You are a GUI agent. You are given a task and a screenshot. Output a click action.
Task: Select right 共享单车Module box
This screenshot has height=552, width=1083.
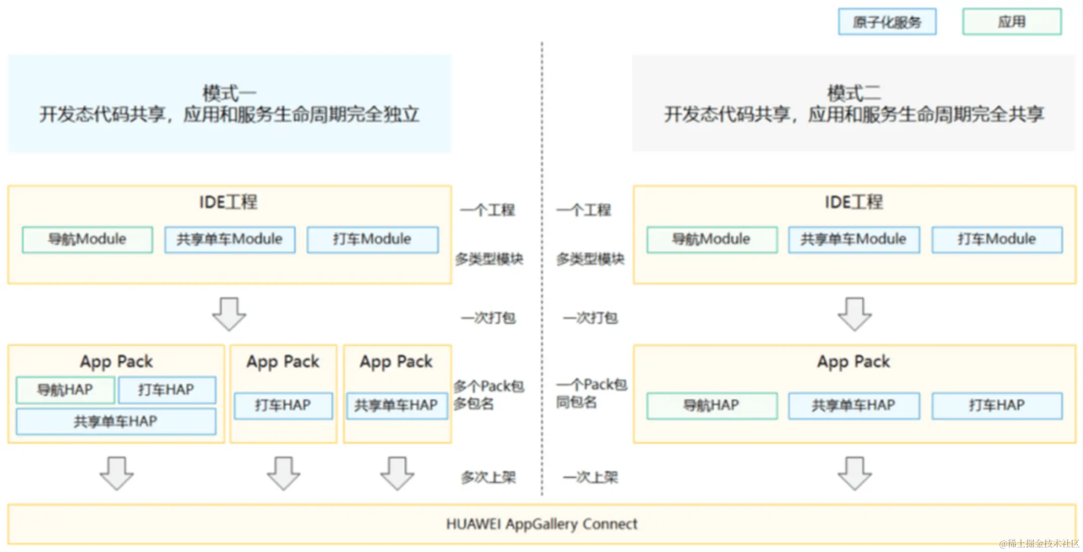click(854, 239)
